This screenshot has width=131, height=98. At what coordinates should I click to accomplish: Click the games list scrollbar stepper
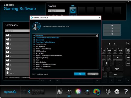coord(97,36)
